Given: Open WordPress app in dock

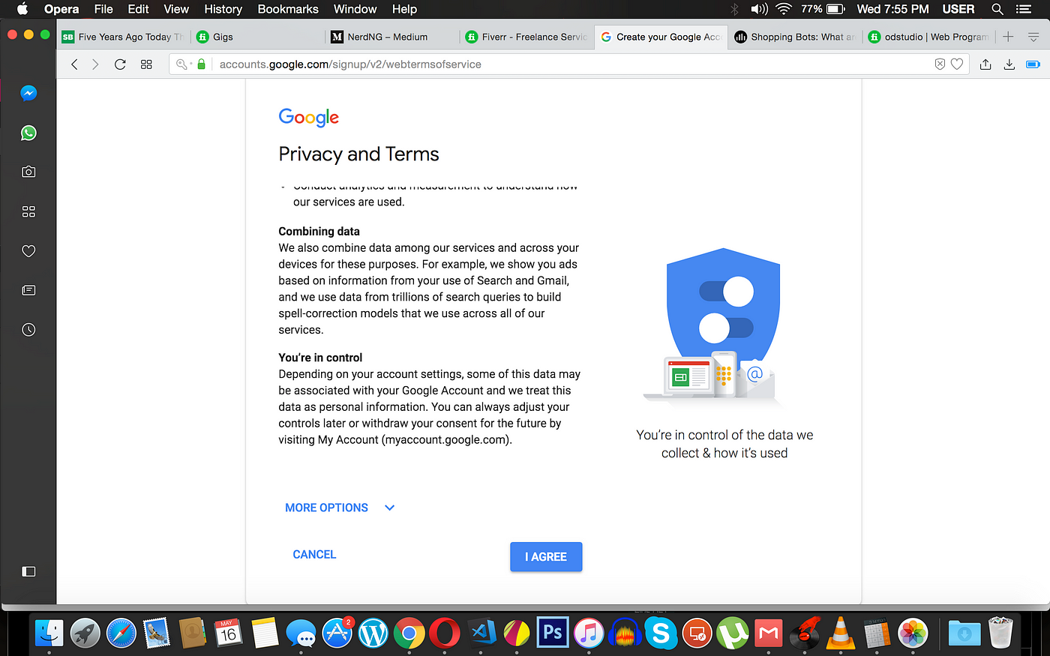Looking at the screenshot, I should pyautogui.click(x=373, y=634).
